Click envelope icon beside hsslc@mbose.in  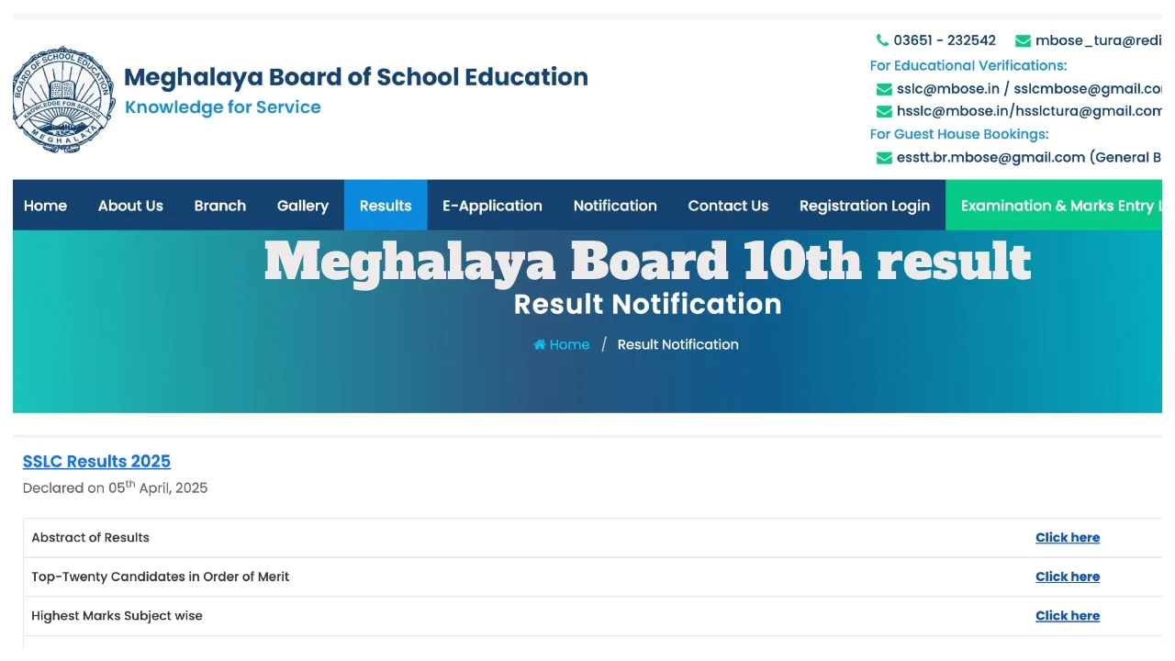(884, 111)
